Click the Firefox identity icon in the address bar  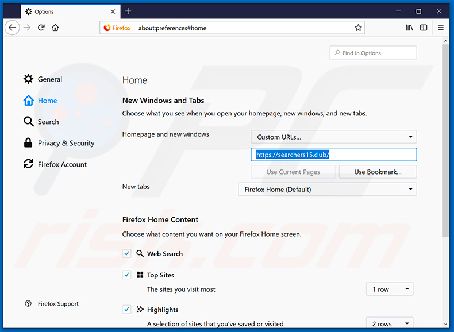coord(117,28)
